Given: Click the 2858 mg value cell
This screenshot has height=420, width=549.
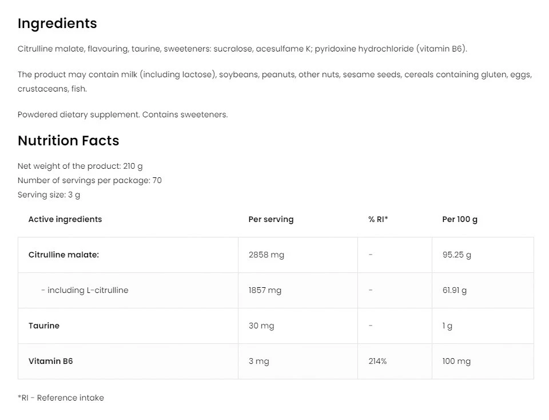Looking at the screenshot, I should coord(266,255).
